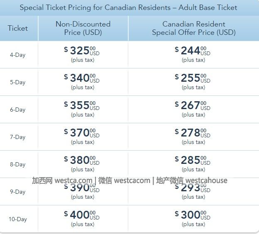Click the $370 non-discounted price

point(82,133)
